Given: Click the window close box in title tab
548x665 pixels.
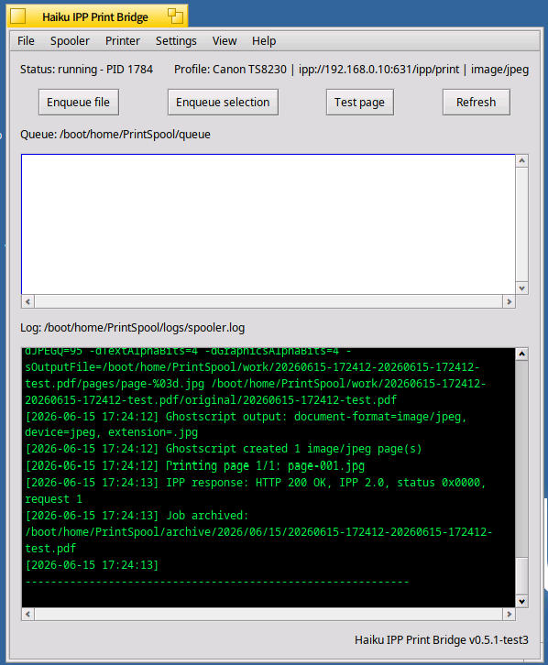Looking at the screenshot, I should pyautogui.click(x=17, y=16).
